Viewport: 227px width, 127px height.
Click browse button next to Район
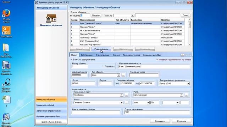tap(187, 95)
